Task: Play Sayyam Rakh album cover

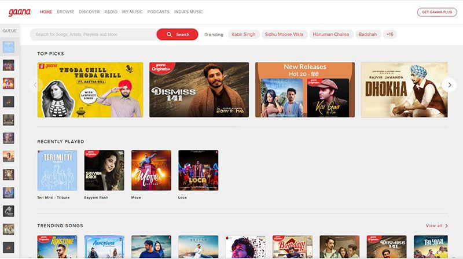Action: 104,170
